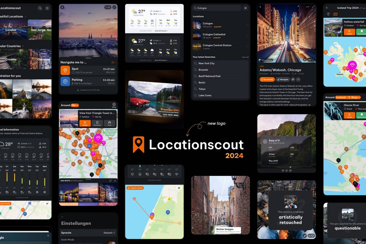Open Details for Glacier River

(x=350, y=115)
